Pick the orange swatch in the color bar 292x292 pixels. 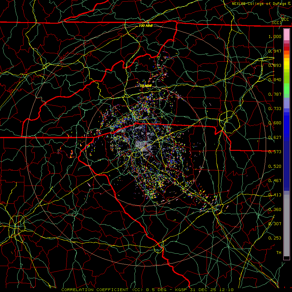point(286,56)
